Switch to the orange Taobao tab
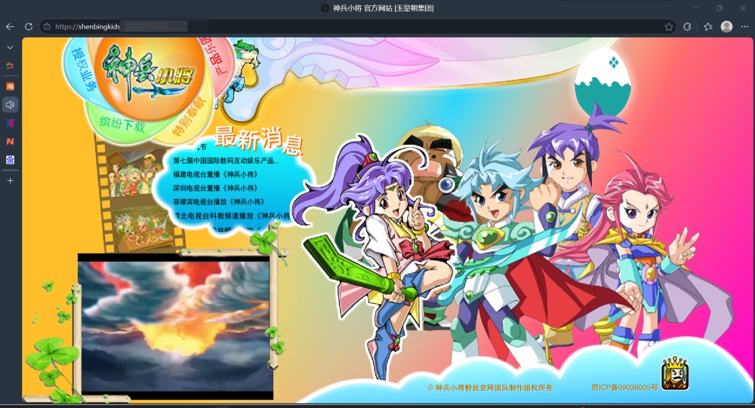 click(10, 87)
